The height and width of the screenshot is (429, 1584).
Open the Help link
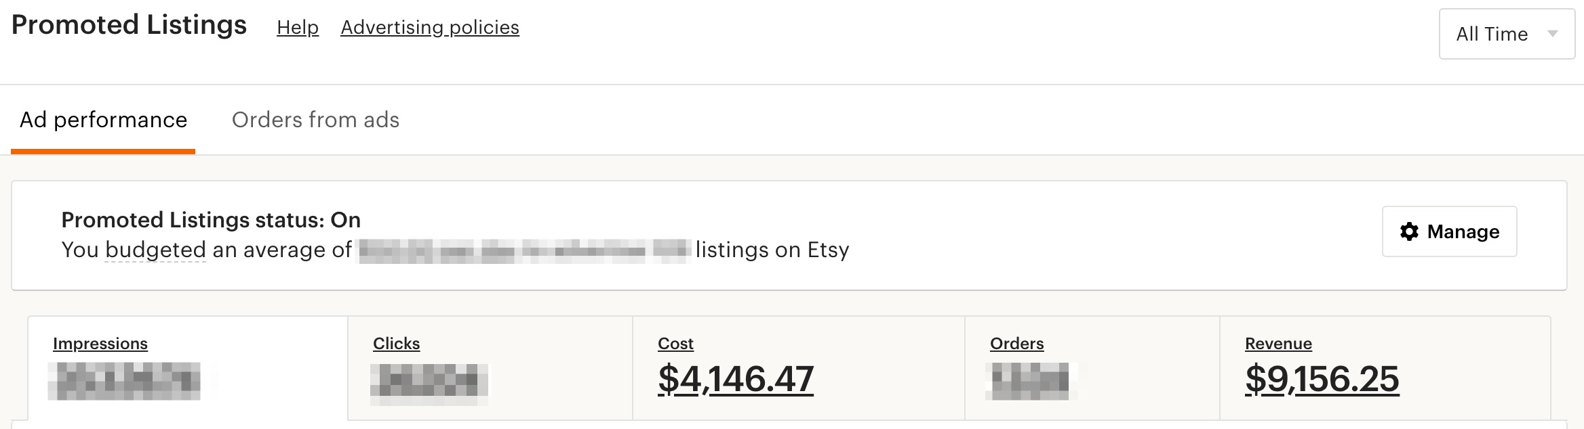(x=298, y=27)
